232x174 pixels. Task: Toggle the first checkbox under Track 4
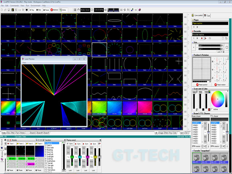tap(36, 159)
